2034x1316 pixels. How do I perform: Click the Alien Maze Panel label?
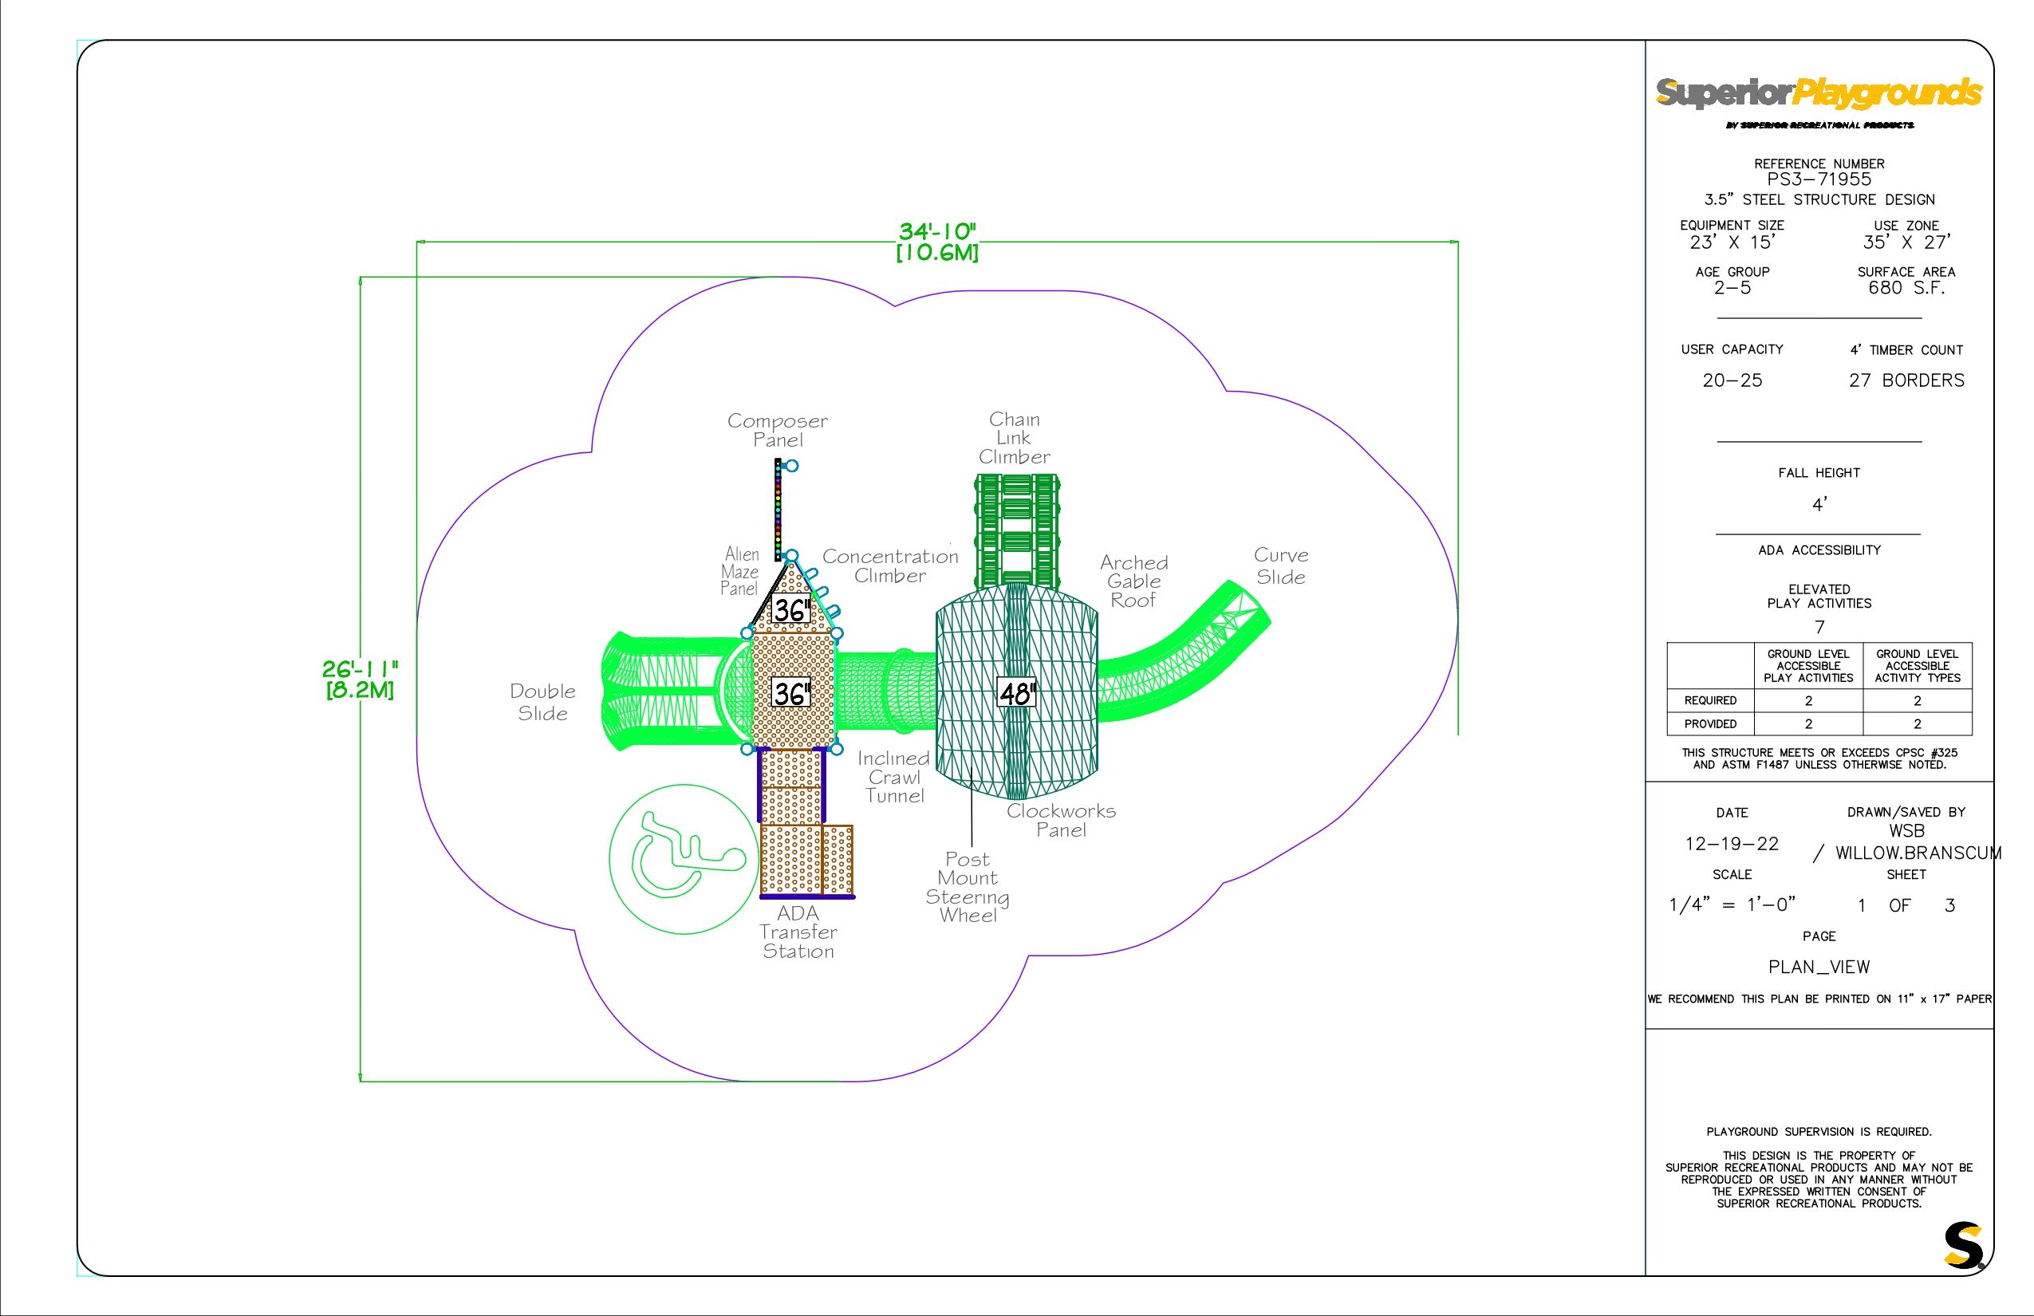coord(740,572)
